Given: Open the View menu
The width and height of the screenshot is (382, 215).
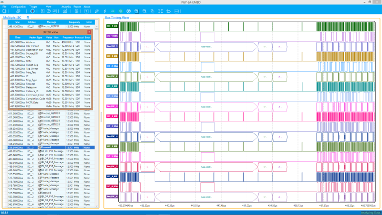Looking at the screenshot, I should tap(49, 6).
